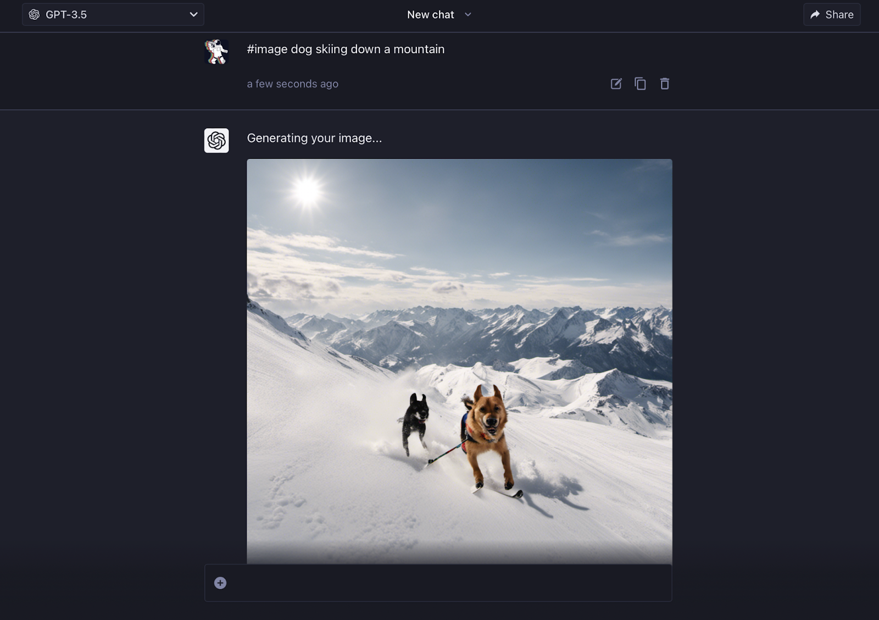Click the 'a few seconds ago' timestamp
The height and width of the screenshot is (620, 879).
pyautogui.click(x=292, y=84)
